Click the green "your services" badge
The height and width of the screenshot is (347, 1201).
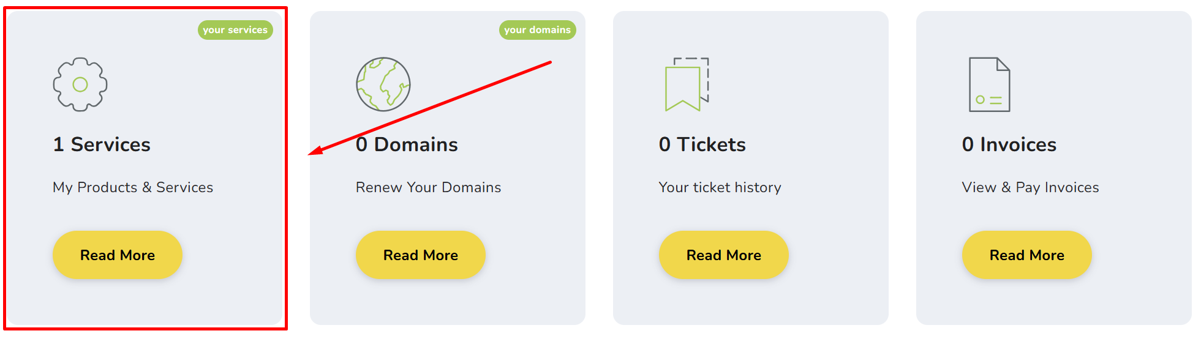(235, 30)
